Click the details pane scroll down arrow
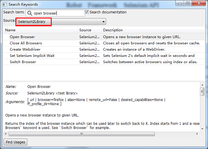This screenshot has height=149, width=208. 202,129
